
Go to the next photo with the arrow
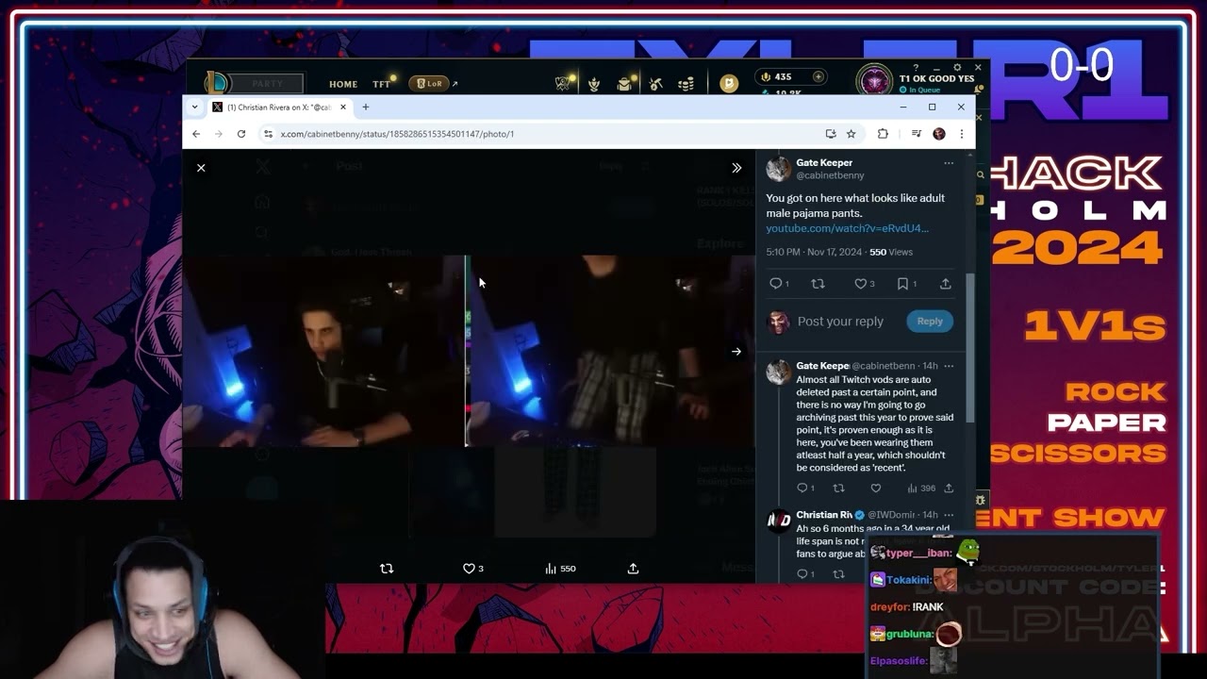pos(736,352)
